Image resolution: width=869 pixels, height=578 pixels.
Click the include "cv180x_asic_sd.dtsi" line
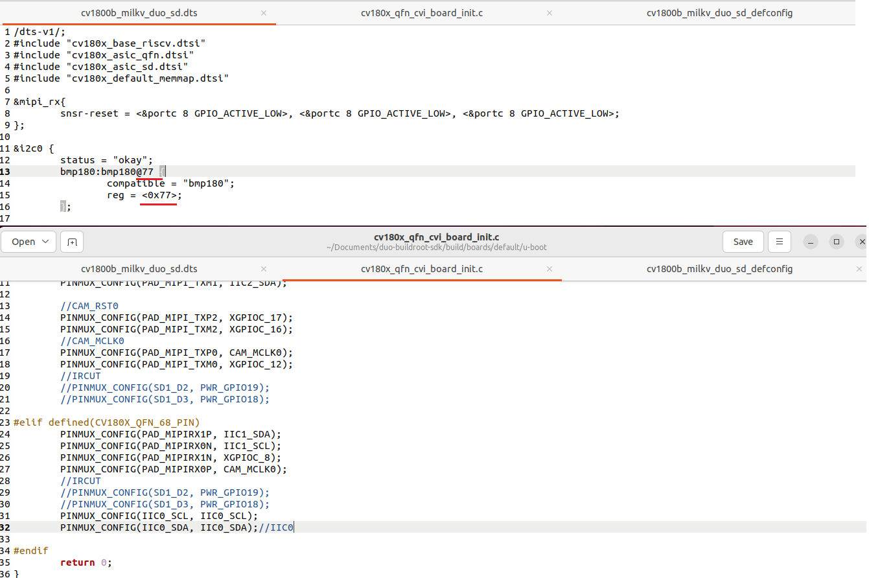coord(101,67)
